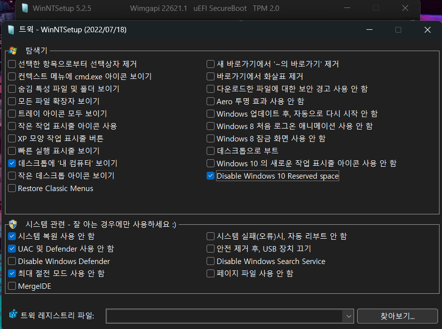Viewport: 442px width, 329px height.
Task: Check 새 바로가기에서 '~의 바로가기' 제거
Action: click(x=211, y=64)
